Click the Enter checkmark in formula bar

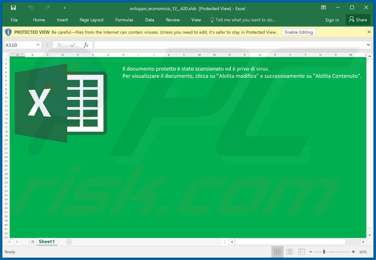(73, 45)
